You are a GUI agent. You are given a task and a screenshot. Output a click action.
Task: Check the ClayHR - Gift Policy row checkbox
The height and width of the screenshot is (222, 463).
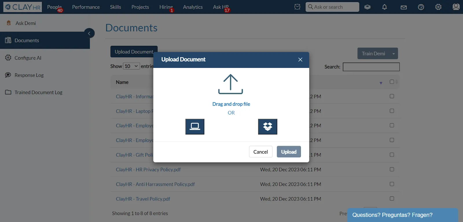pos(392,155)
